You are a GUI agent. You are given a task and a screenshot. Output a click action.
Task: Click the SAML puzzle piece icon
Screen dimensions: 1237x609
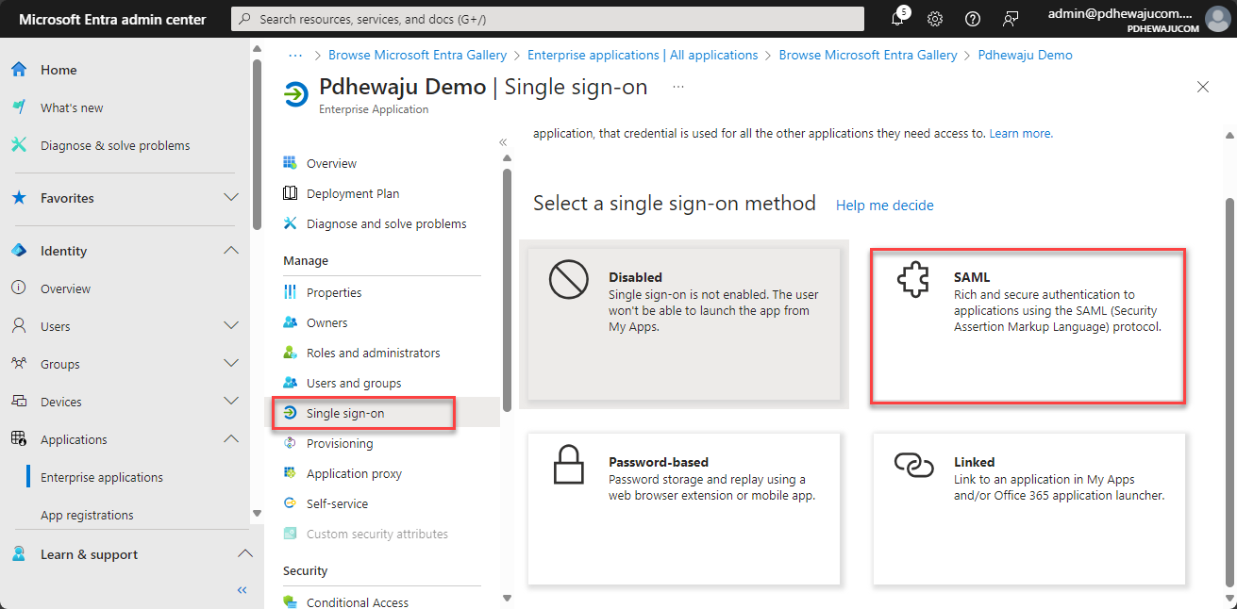point(913,280)
